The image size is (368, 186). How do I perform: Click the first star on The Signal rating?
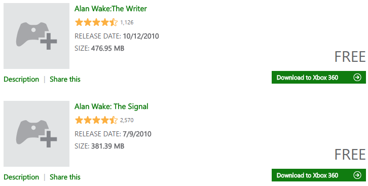[79, 120]
